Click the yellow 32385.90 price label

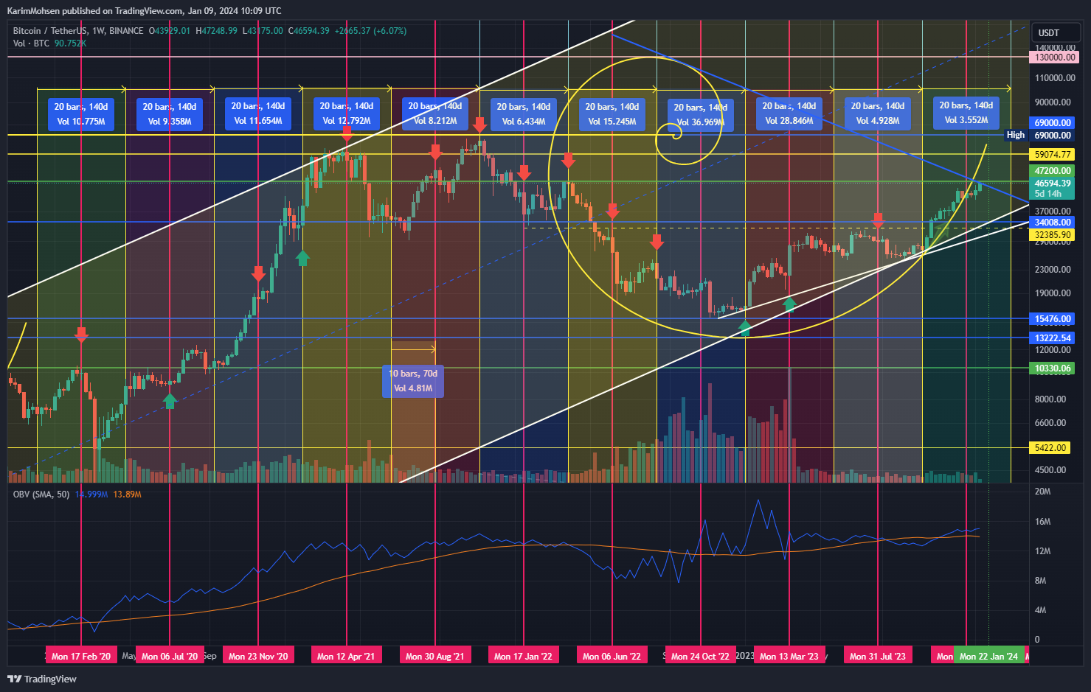pos(1053,235)
